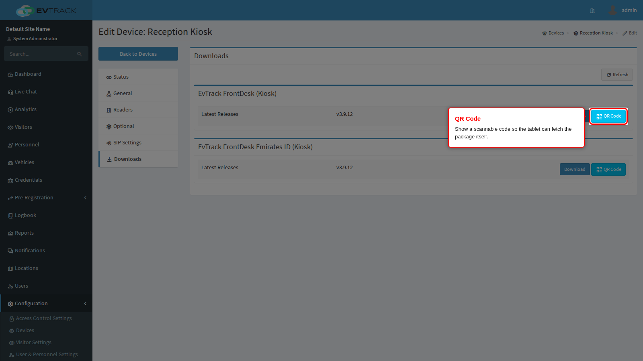Click the Users icon in the sidebar
This screenshot has width=643, height=361.
coord(10,286)
